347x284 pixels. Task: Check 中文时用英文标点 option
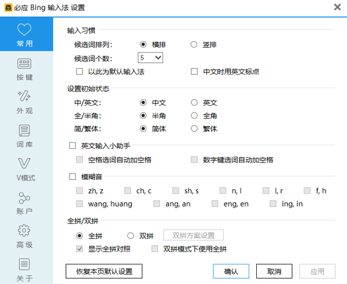pos(195,72)
